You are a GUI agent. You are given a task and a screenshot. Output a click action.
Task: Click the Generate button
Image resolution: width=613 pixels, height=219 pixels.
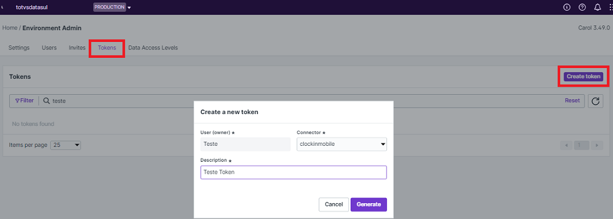pyautogui.click(x=369, y=205)
